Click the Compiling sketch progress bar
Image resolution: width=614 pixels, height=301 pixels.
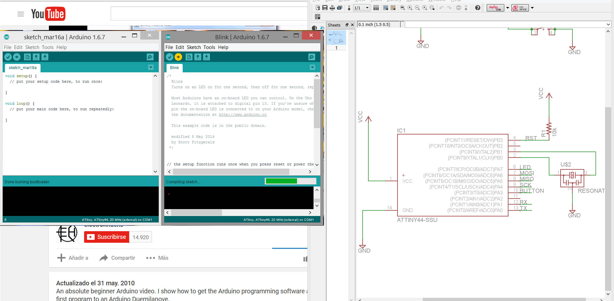291,181
